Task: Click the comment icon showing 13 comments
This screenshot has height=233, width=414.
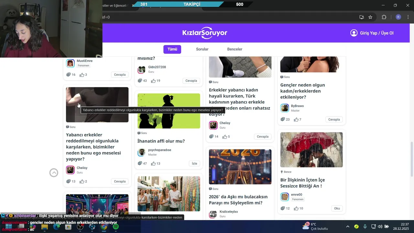Action: click(x=68, y=182)
